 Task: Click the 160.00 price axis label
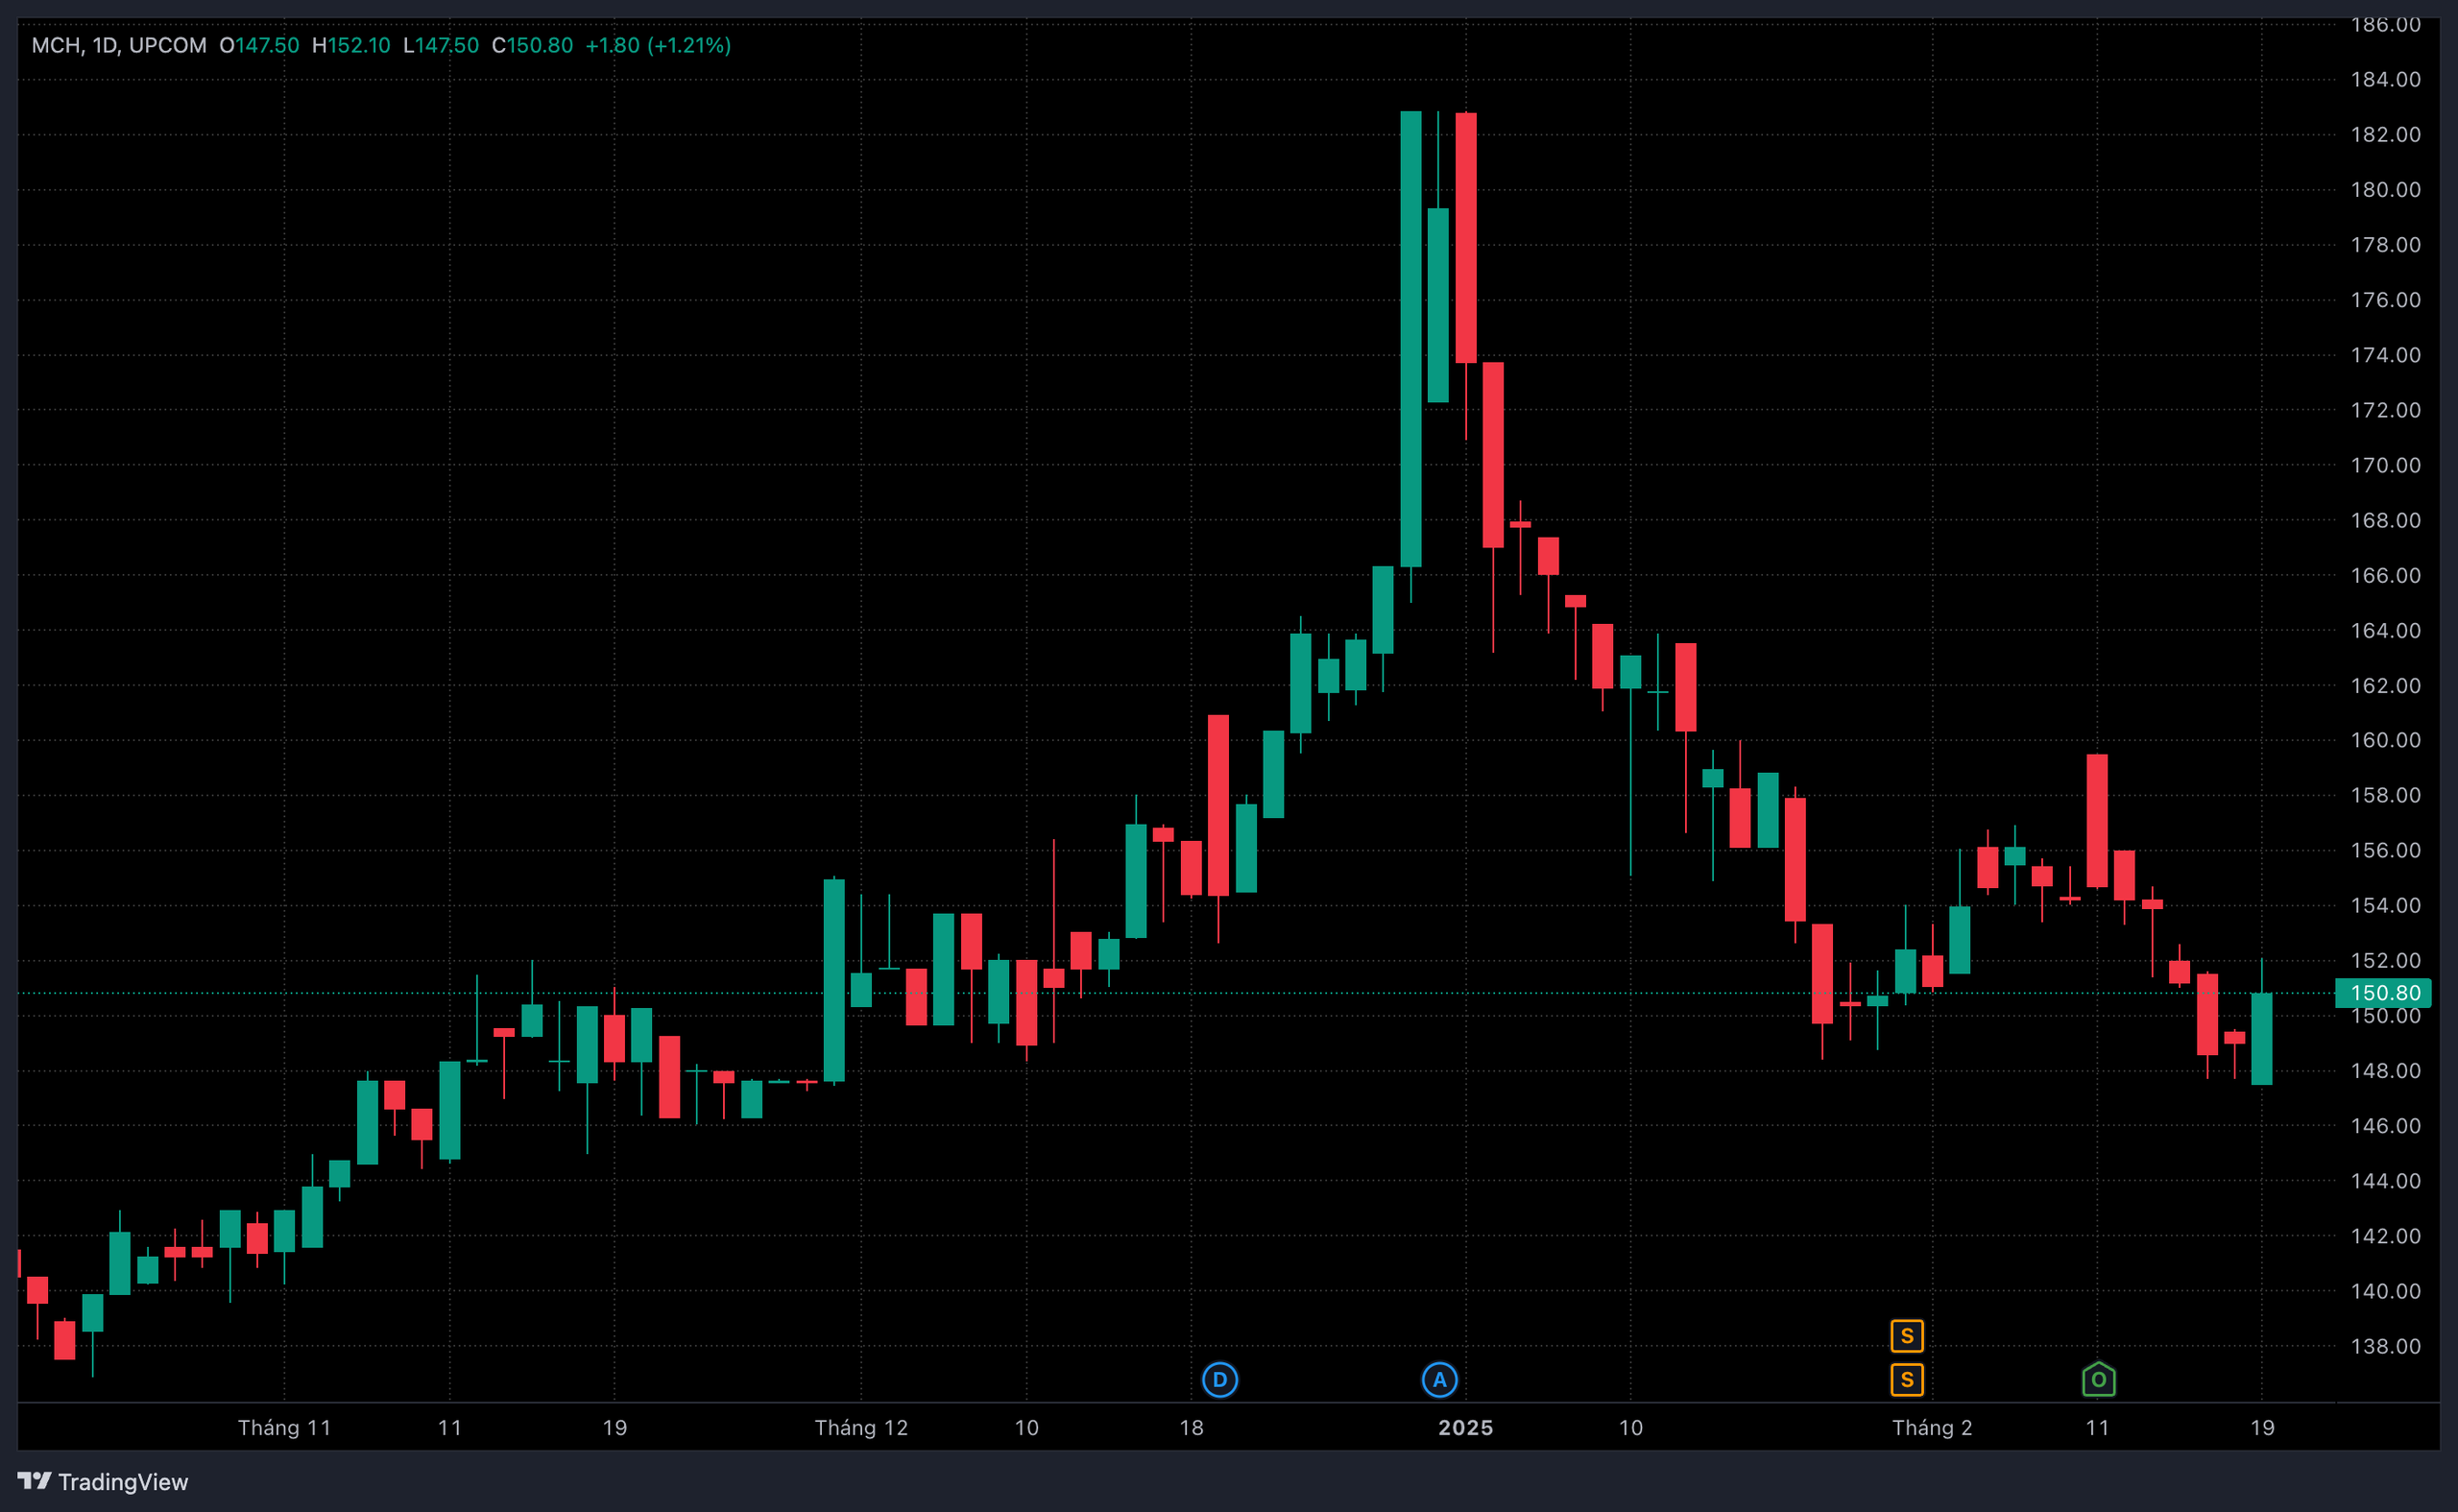pyautogui.click(x=2385, y=740)
